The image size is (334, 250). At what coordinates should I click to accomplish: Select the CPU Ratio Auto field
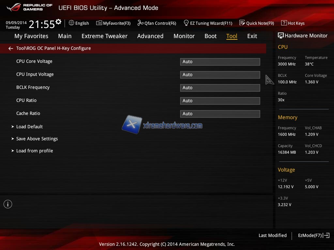click(x=220, y=101)
